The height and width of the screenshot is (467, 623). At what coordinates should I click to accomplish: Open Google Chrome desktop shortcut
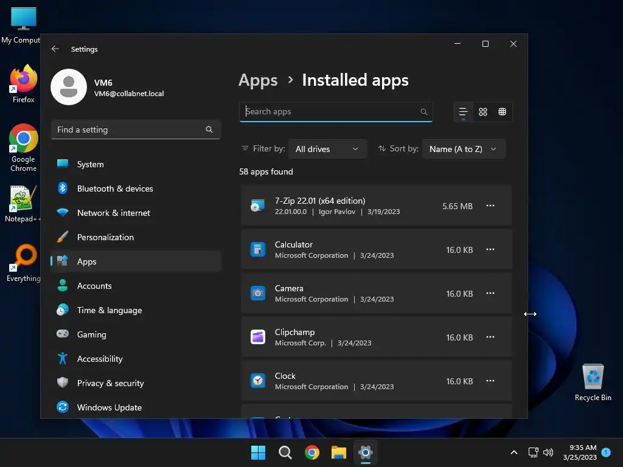pyautogui.click(x=24, y=148)
